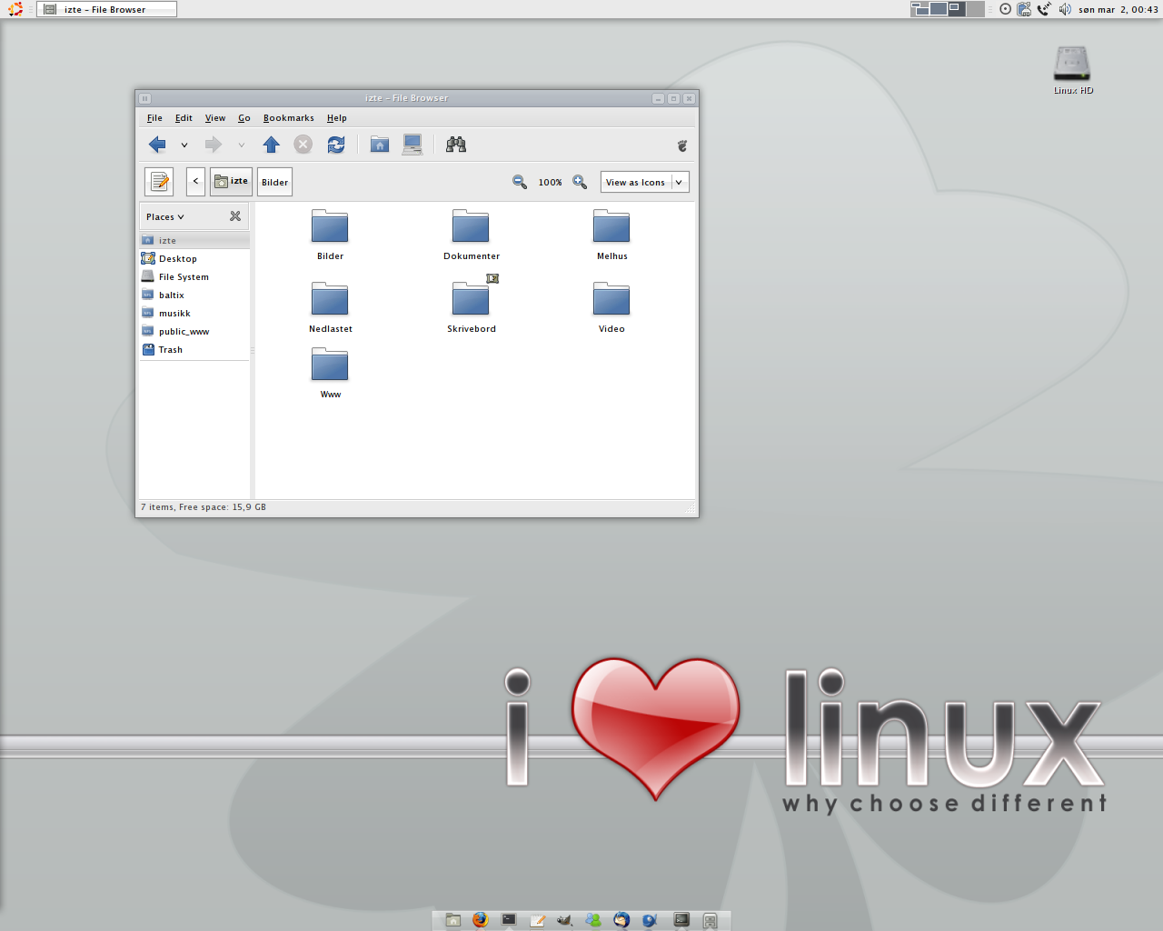Select public_www bookmark in sidebar
This screenshot has width=1163, height=931.
194,332
